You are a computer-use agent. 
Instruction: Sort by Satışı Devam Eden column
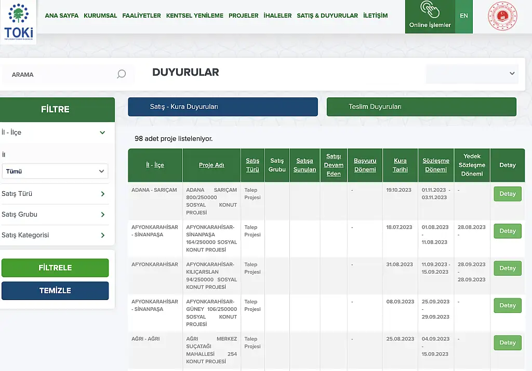[x=334, y=165]
